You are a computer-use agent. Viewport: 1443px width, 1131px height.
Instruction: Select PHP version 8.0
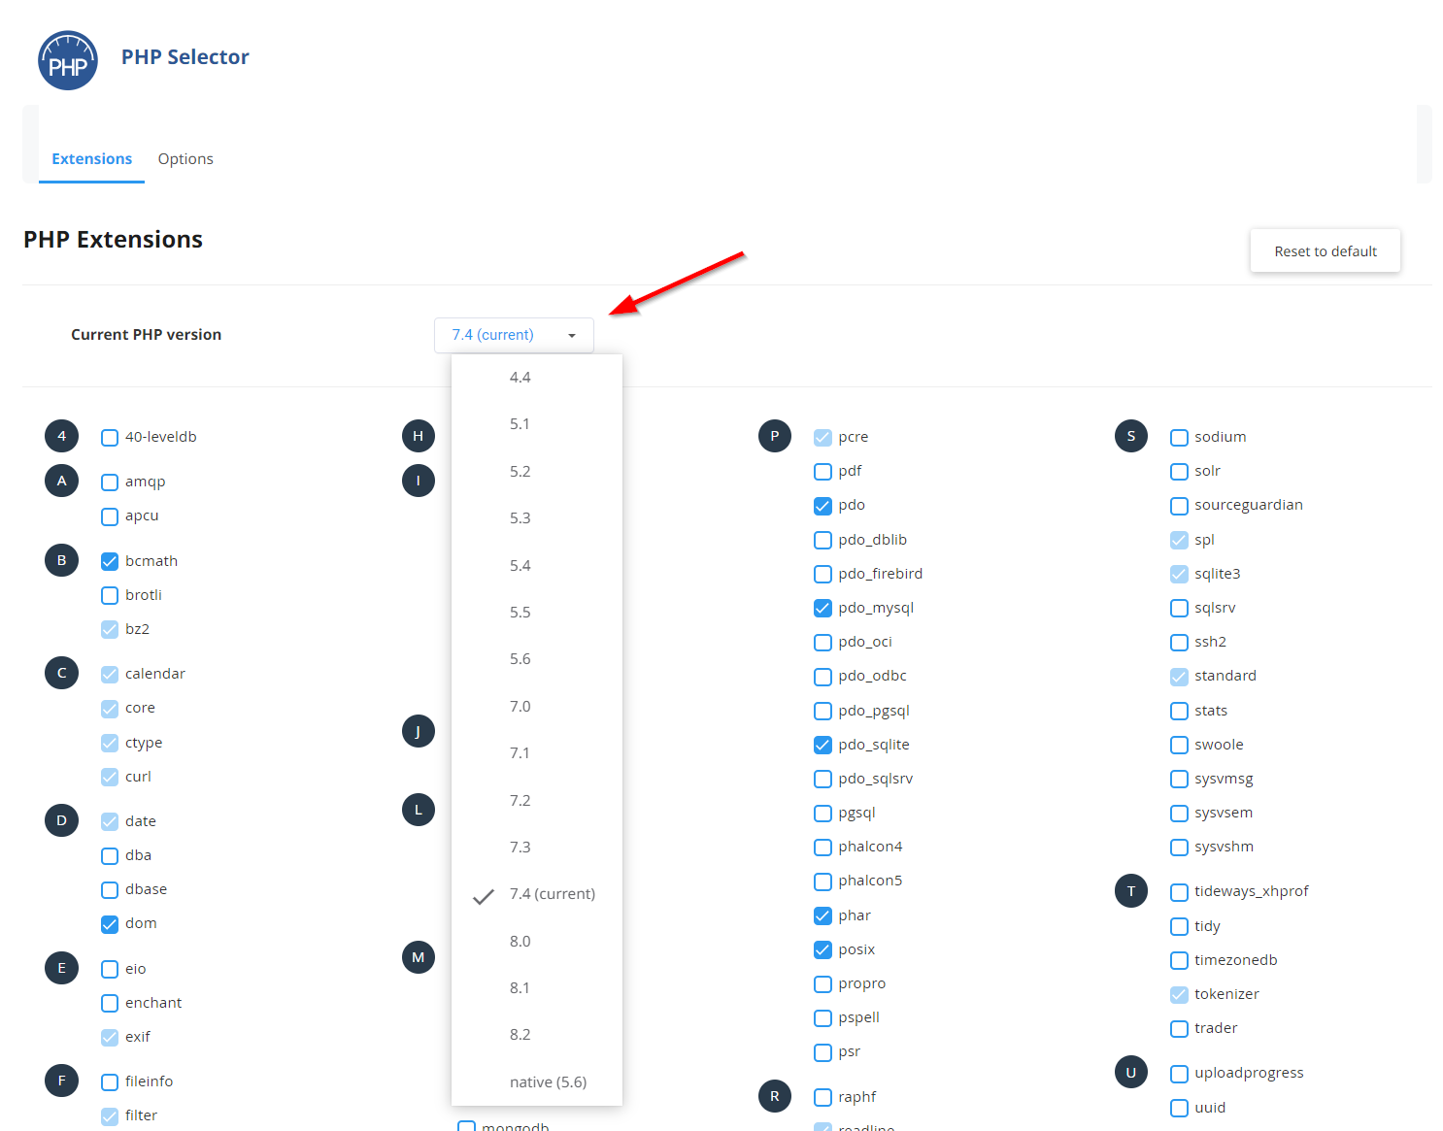[537, 942]
